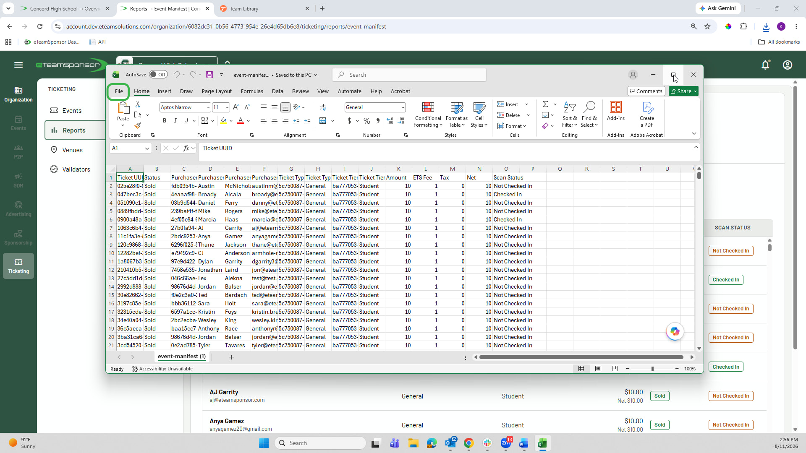Click the Format Painter brush icon
The height and width of the screenshot is (453, 806).
(x=138, y=125)
